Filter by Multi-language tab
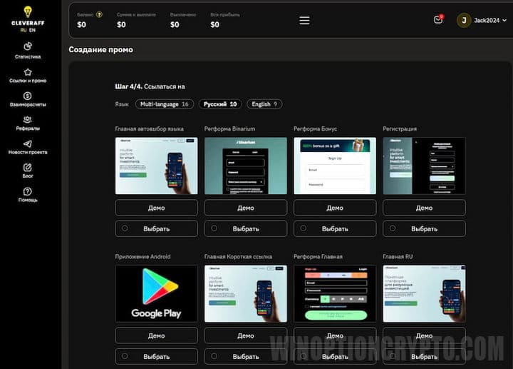Screen dimensions: 513x369 click(165, 104)
